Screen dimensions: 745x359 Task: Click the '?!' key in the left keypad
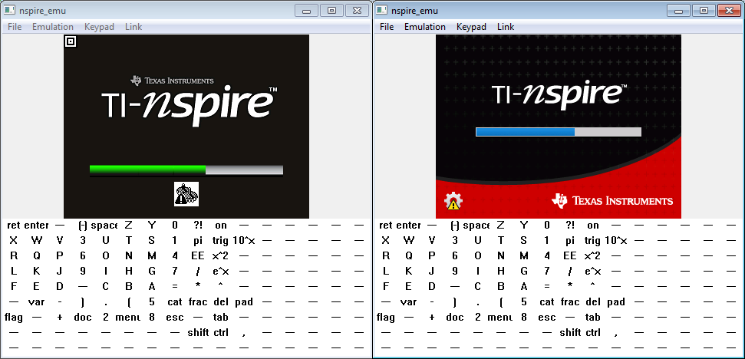point(198,226)
